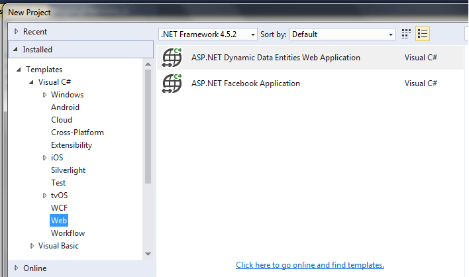The width and height of the screenshot is (469, 277).
Task: Select the Silverlight template category
Action: tap(68, 170)
